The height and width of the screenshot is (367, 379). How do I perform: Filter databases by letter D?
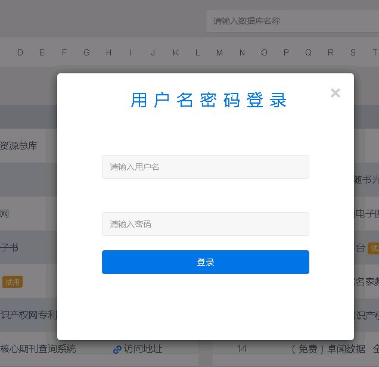[x=20, y=52]
